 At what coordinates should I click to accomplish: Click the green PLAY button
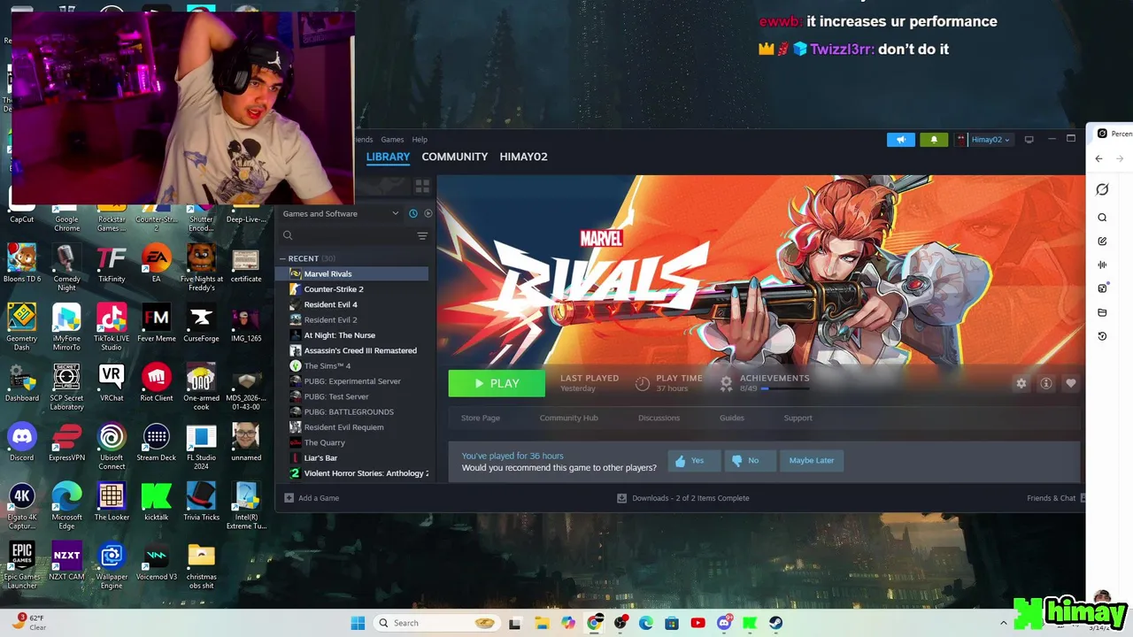pyautogui.click(x=497, y=383)
